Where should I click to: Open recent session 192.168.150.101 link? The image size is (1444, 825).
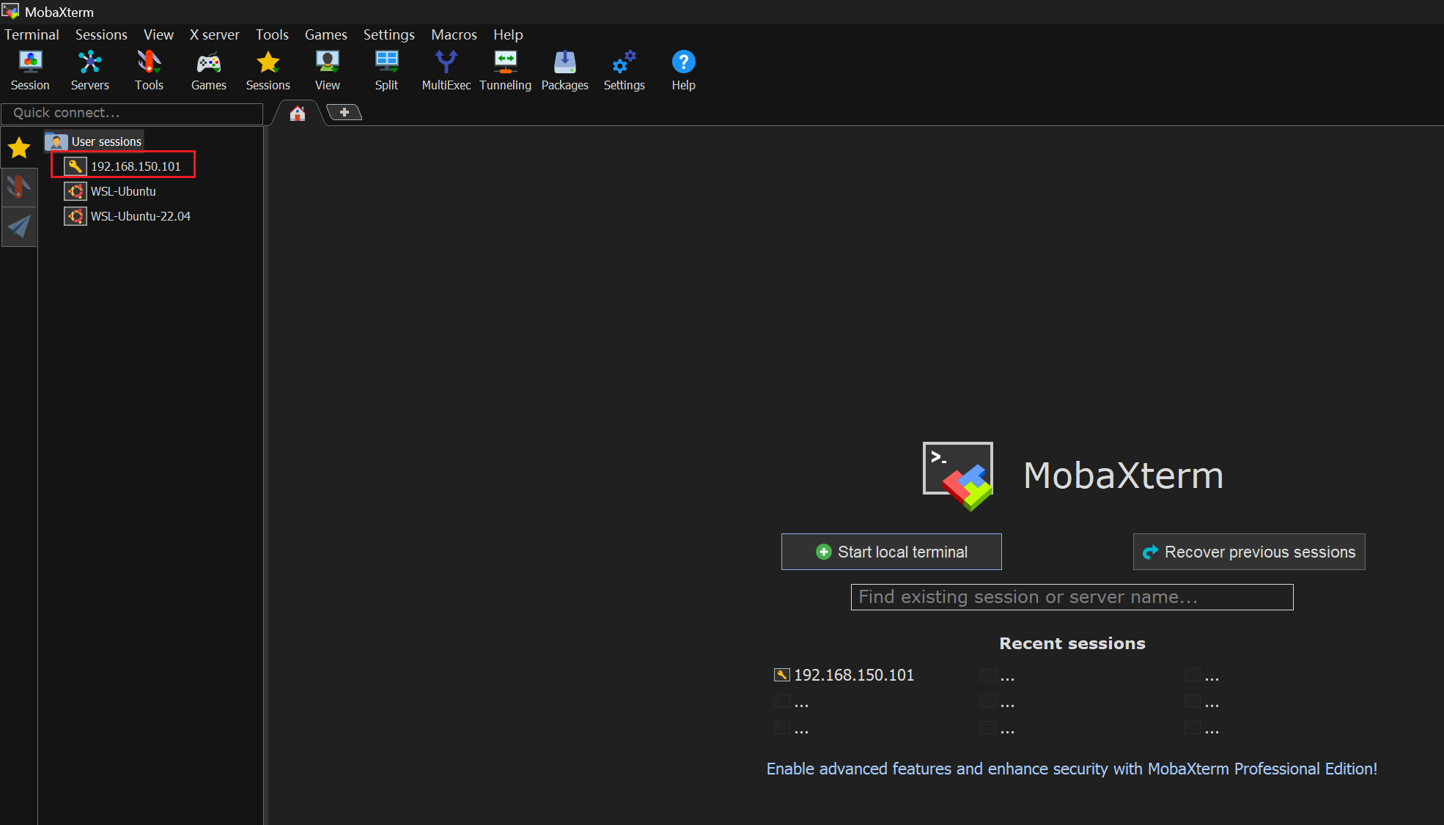[x=854, y=675]
